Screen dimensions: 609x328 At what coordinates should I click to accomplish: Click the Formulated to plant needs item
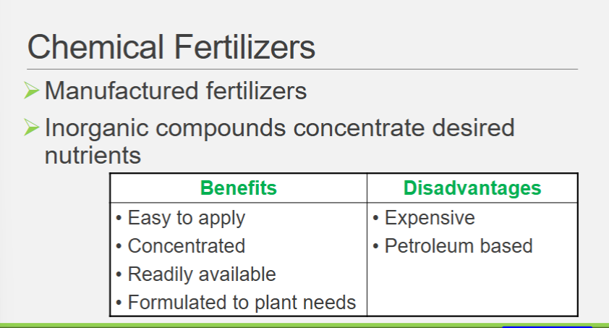242,302
